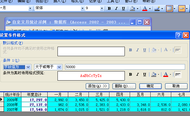Viewport: 190px width, 116px height.
Task: Cancel with the 取消 button
Action: (x=176, y=86)
